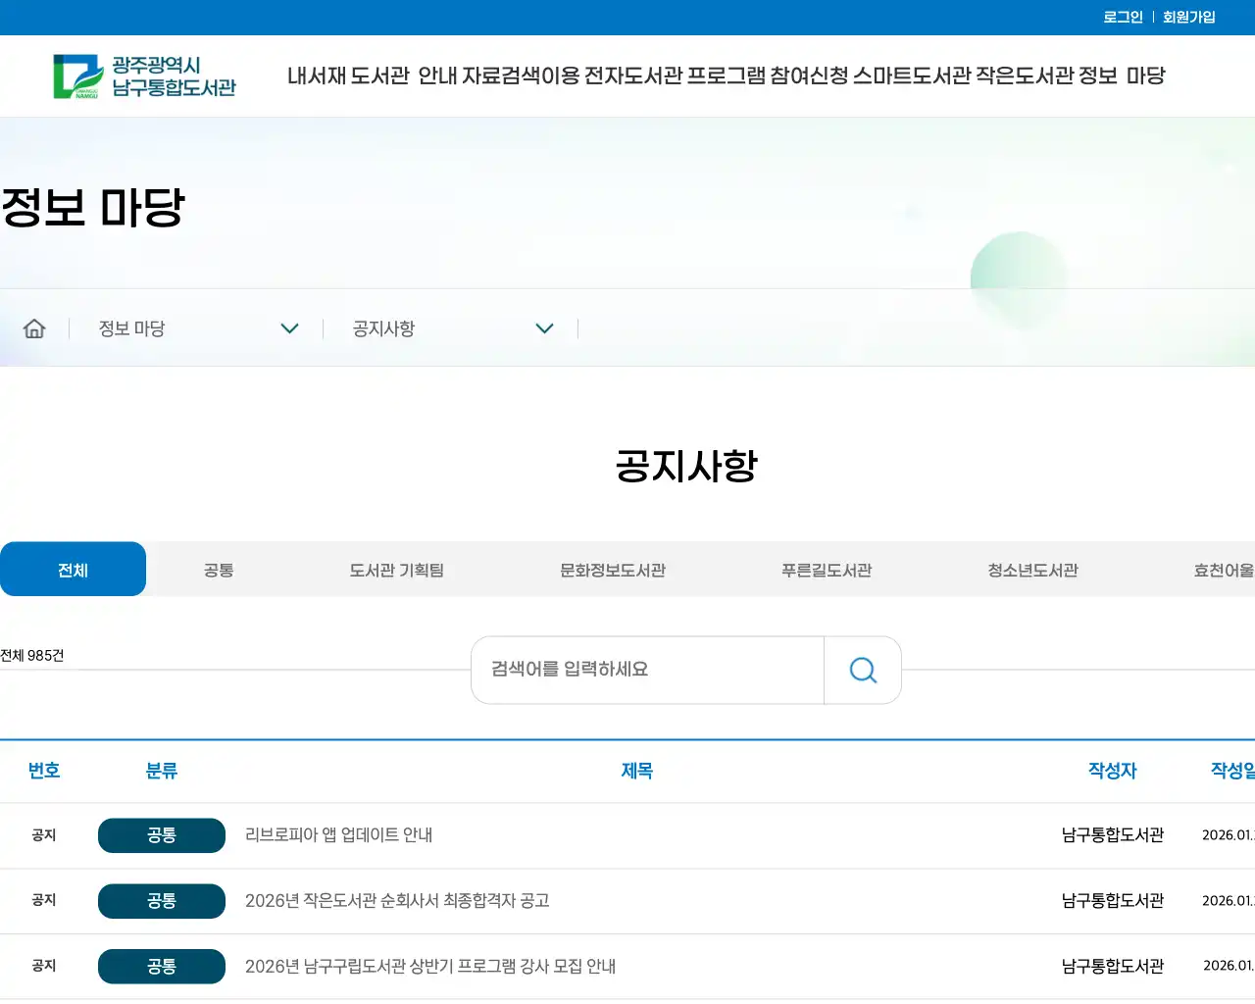Click the 로그인 link
This screenshot has width=1255, height=1004.
1121,17
